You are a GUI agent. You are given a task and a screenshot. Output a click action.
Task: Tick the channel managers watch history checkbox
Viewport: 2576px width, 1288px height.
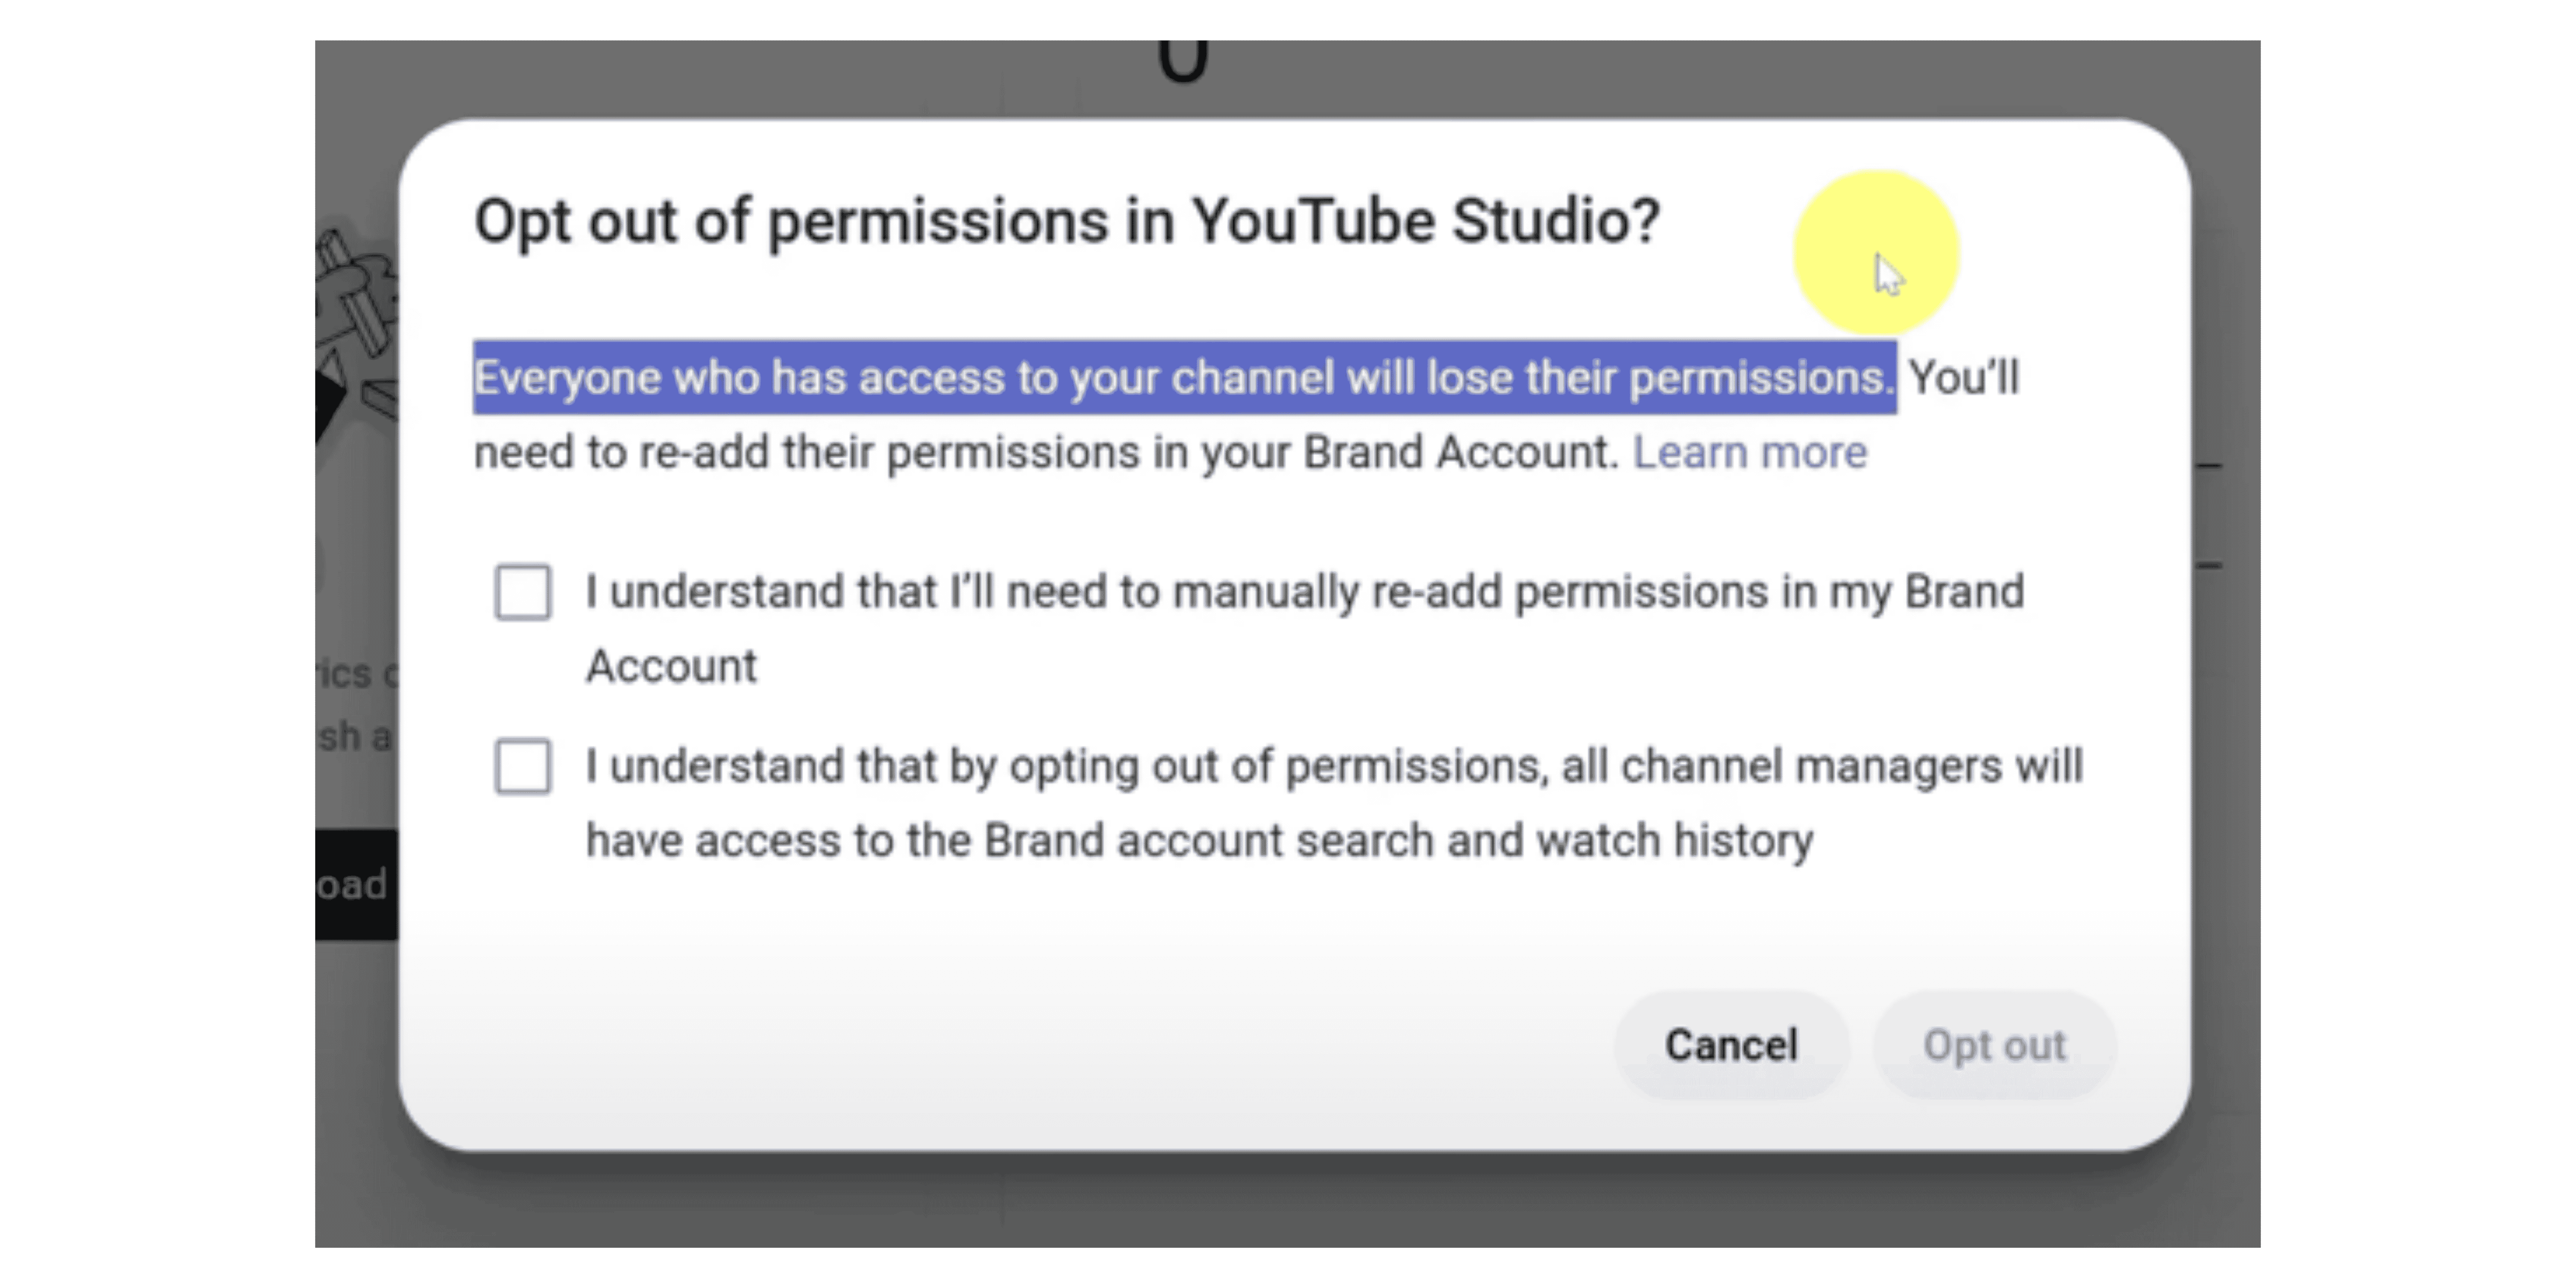[523, 767]
